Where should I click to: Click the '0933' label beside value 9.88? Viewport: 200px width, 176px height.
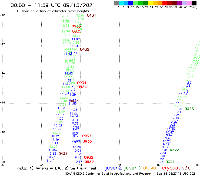tap(87, 136)
